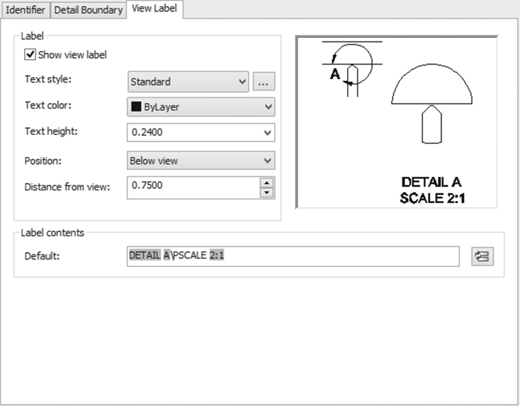
Task: Click the DETAIL A field in label contents
Action: [x=149, y=255]
